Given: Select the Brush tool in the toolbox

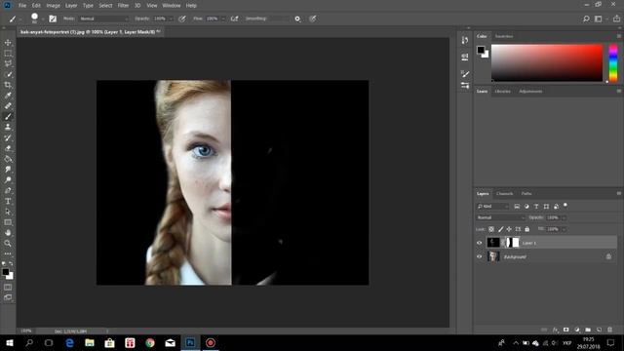Looking at the screenshot, I should click(x=8, y=117).
